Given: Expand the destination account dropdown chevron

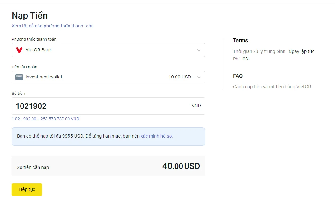Looking at the screenshot, I should coord(199,77).
